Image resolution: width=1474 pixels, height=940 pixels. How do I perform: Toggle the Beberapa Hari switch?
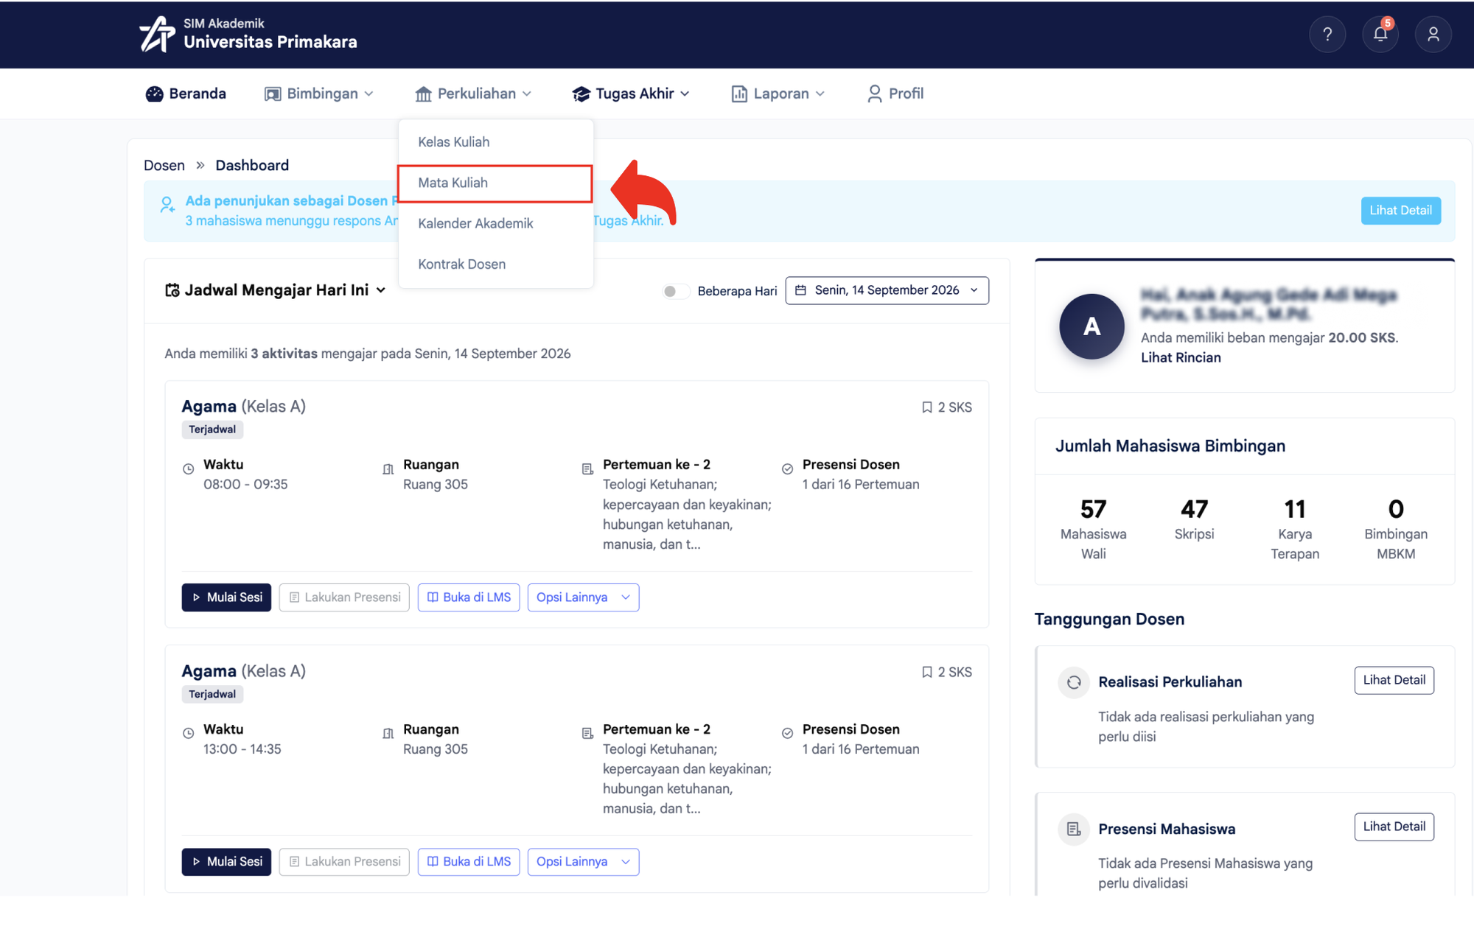click(675, 291)
